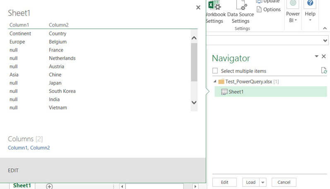Screen dimensions: 330x189
Task: Collapse the ribbon with the caret
Action: [x=325, y=28]
